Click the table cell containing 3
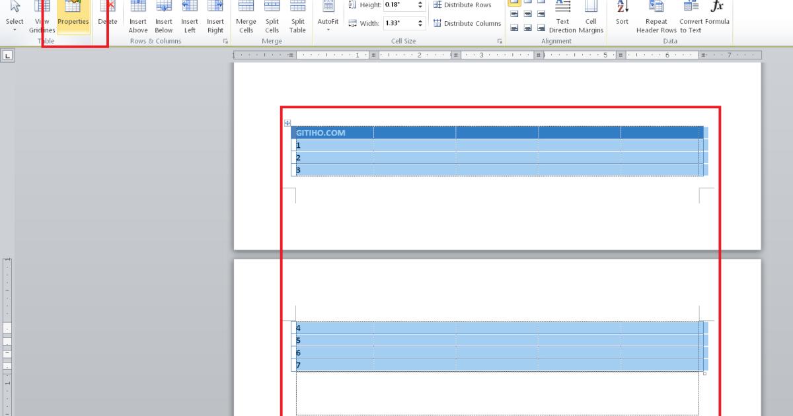793x416 pixels. pyautogui.click(x=332, y=170)
